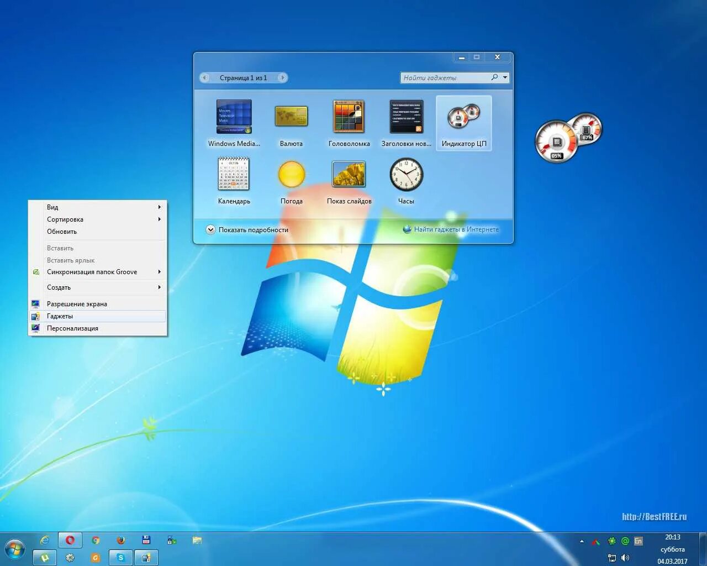Click the search magnifier in gadget gallery
Screen dimensions: 707x566
coord(494,77)
